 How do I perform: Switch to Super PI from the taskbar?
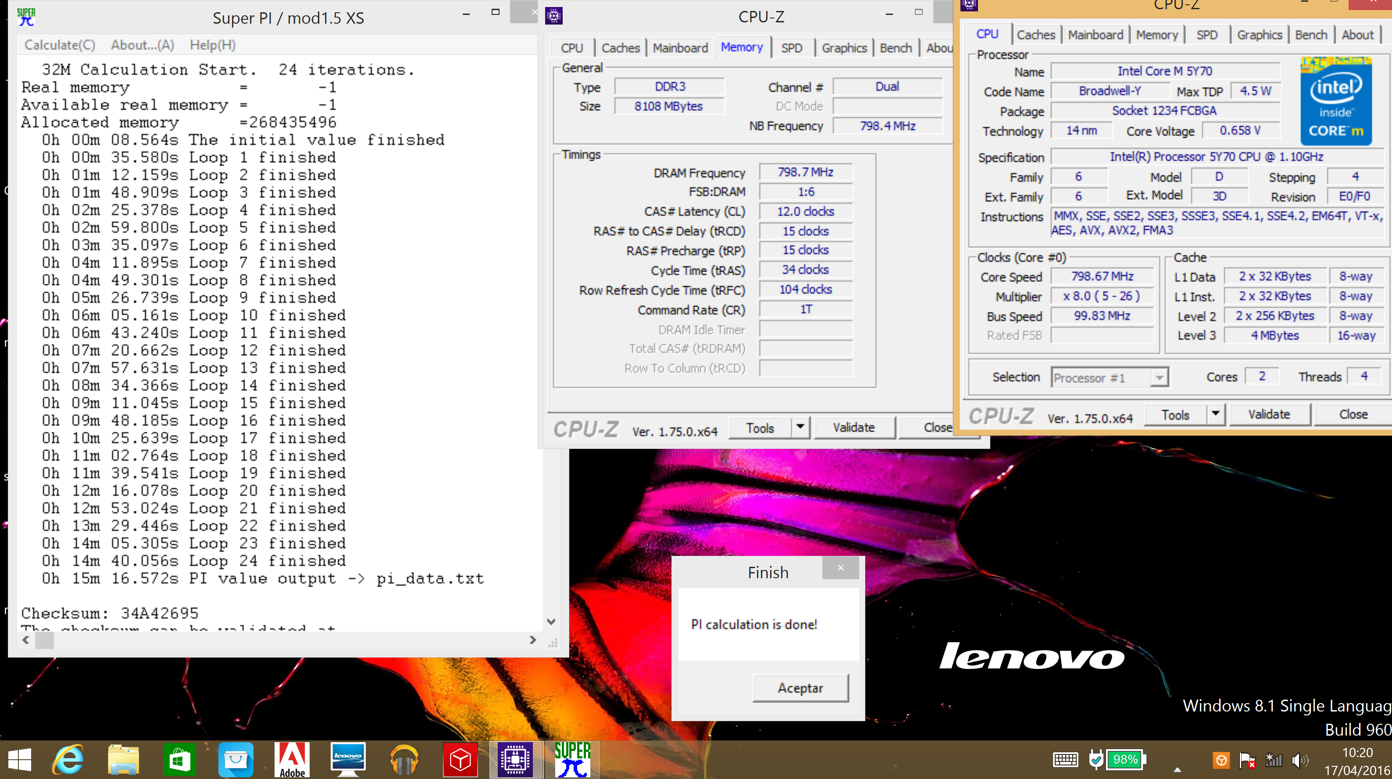(x=573, y=760)
